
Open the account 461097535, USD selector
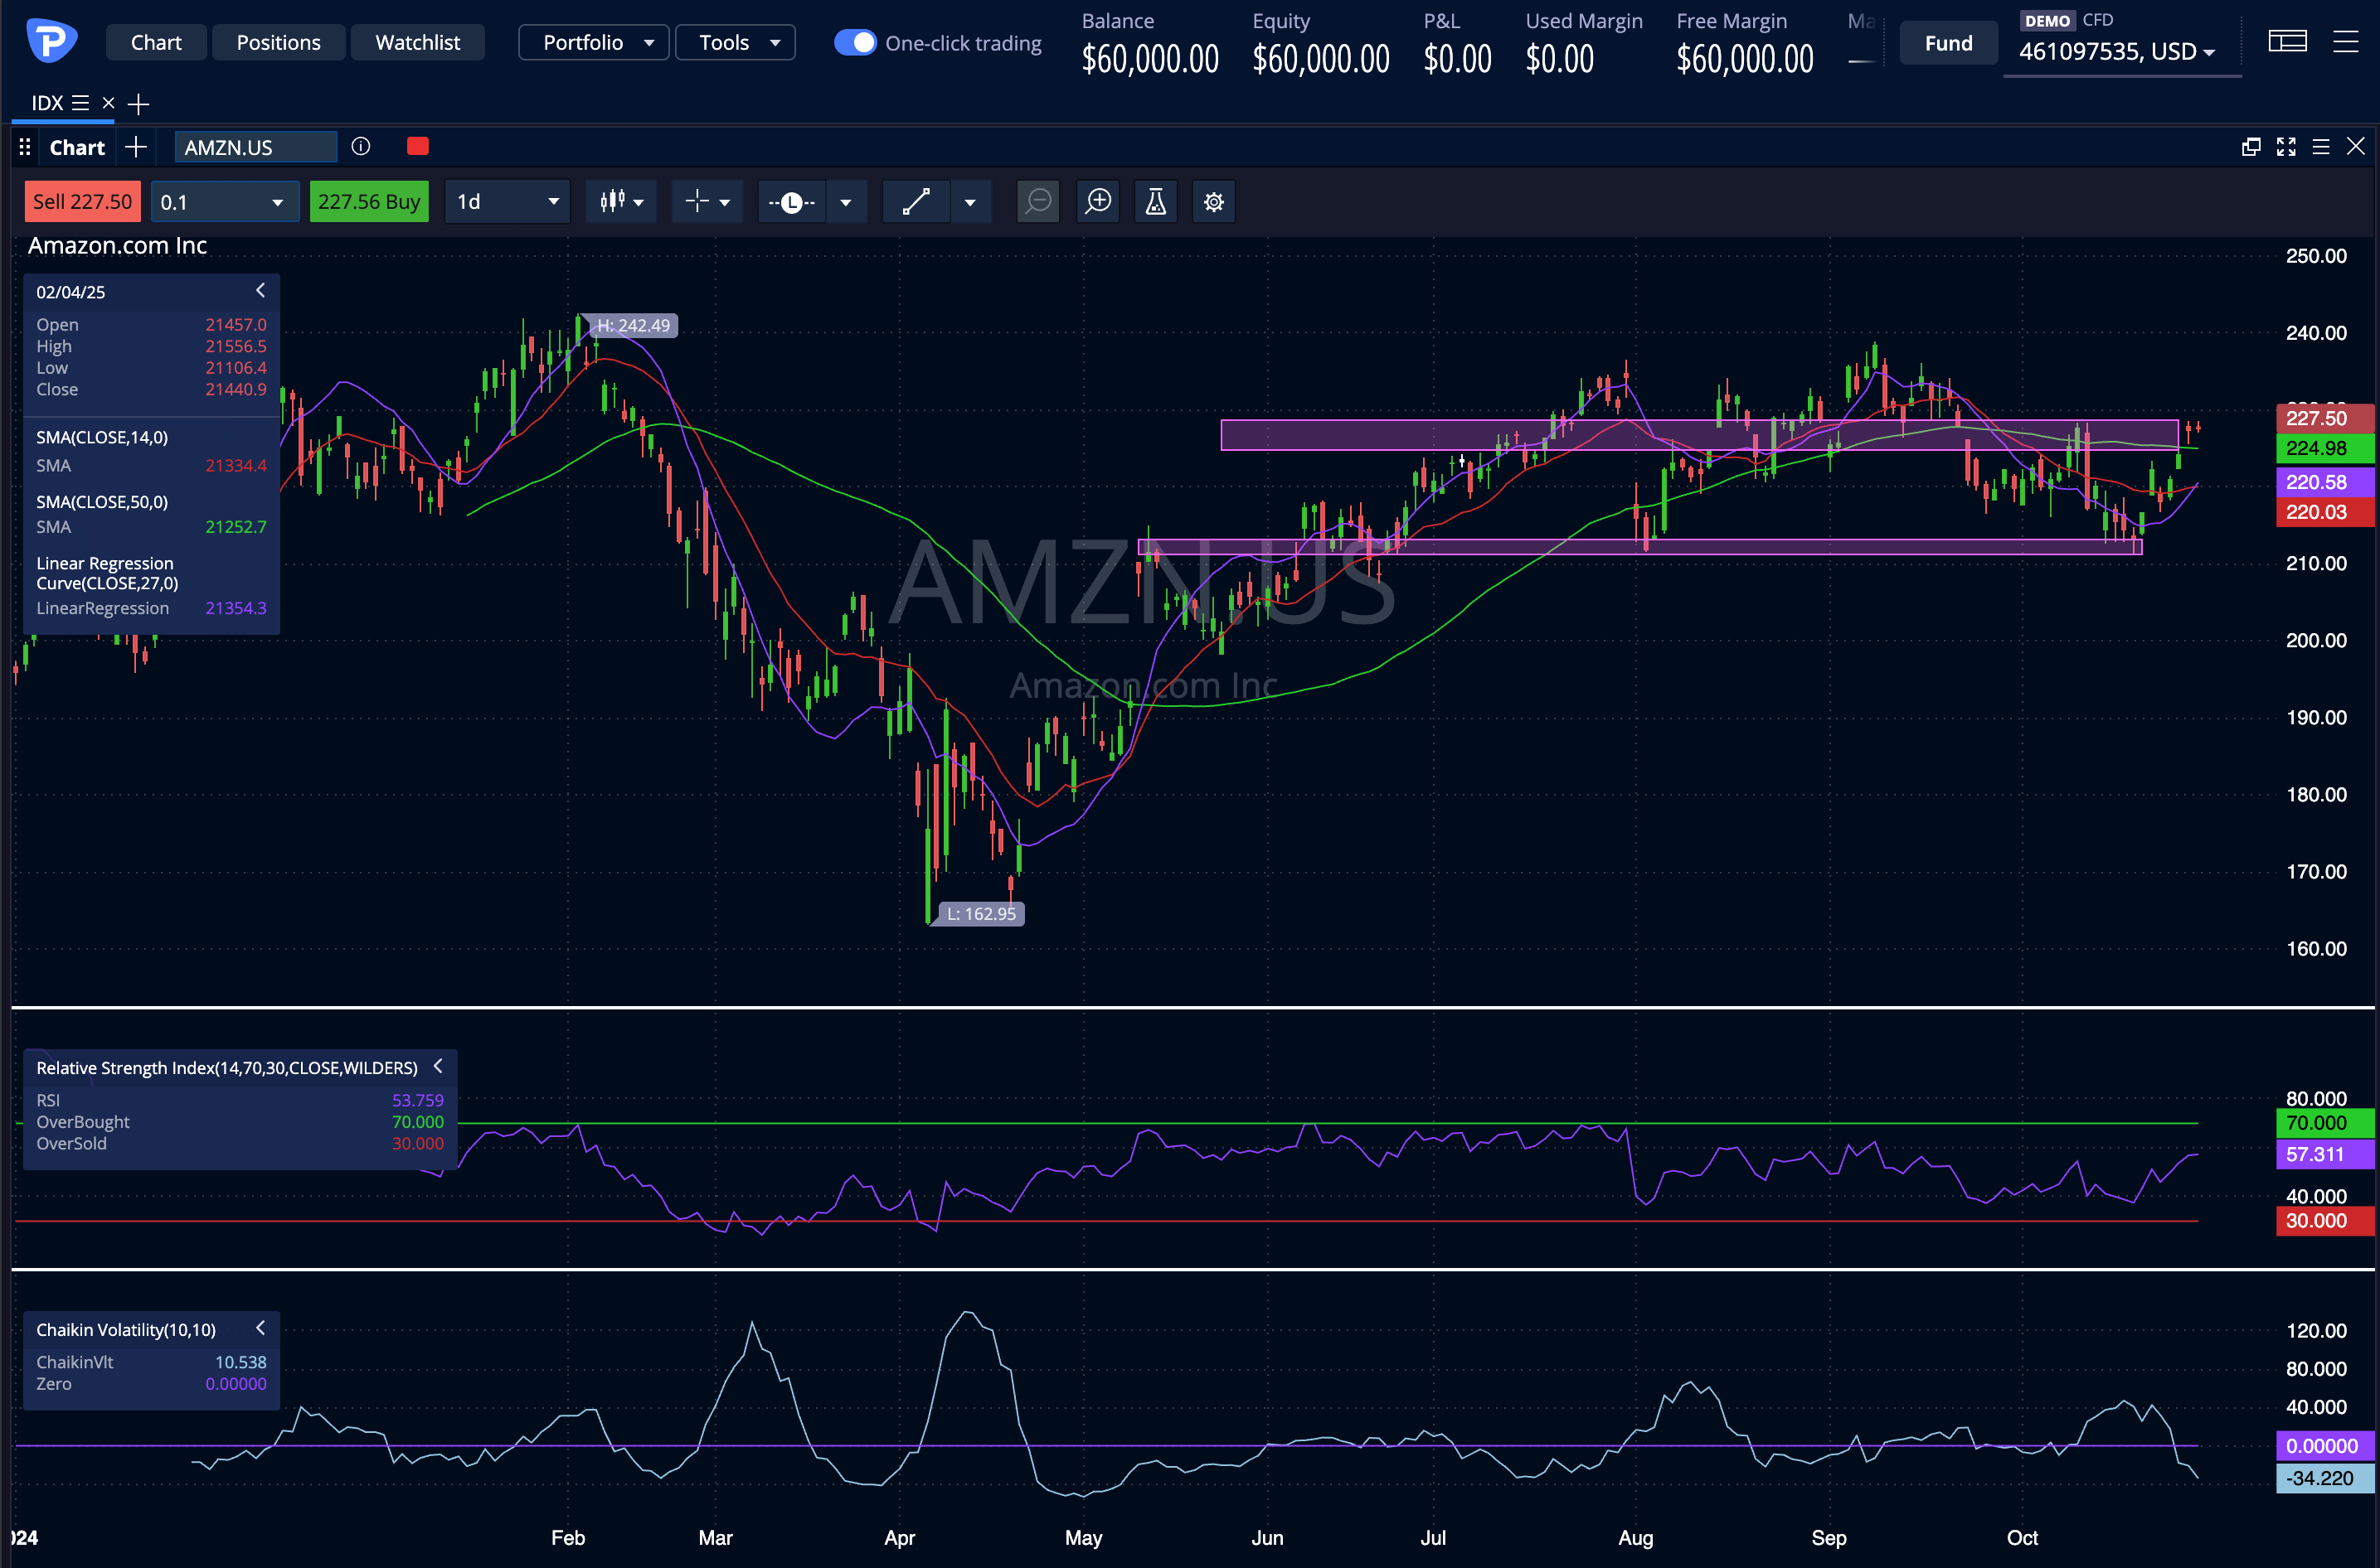coord(2117,52)
